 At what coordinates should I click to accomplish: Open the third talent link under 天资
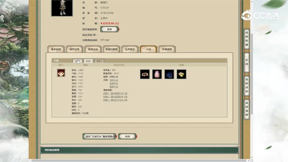(114, 87)
